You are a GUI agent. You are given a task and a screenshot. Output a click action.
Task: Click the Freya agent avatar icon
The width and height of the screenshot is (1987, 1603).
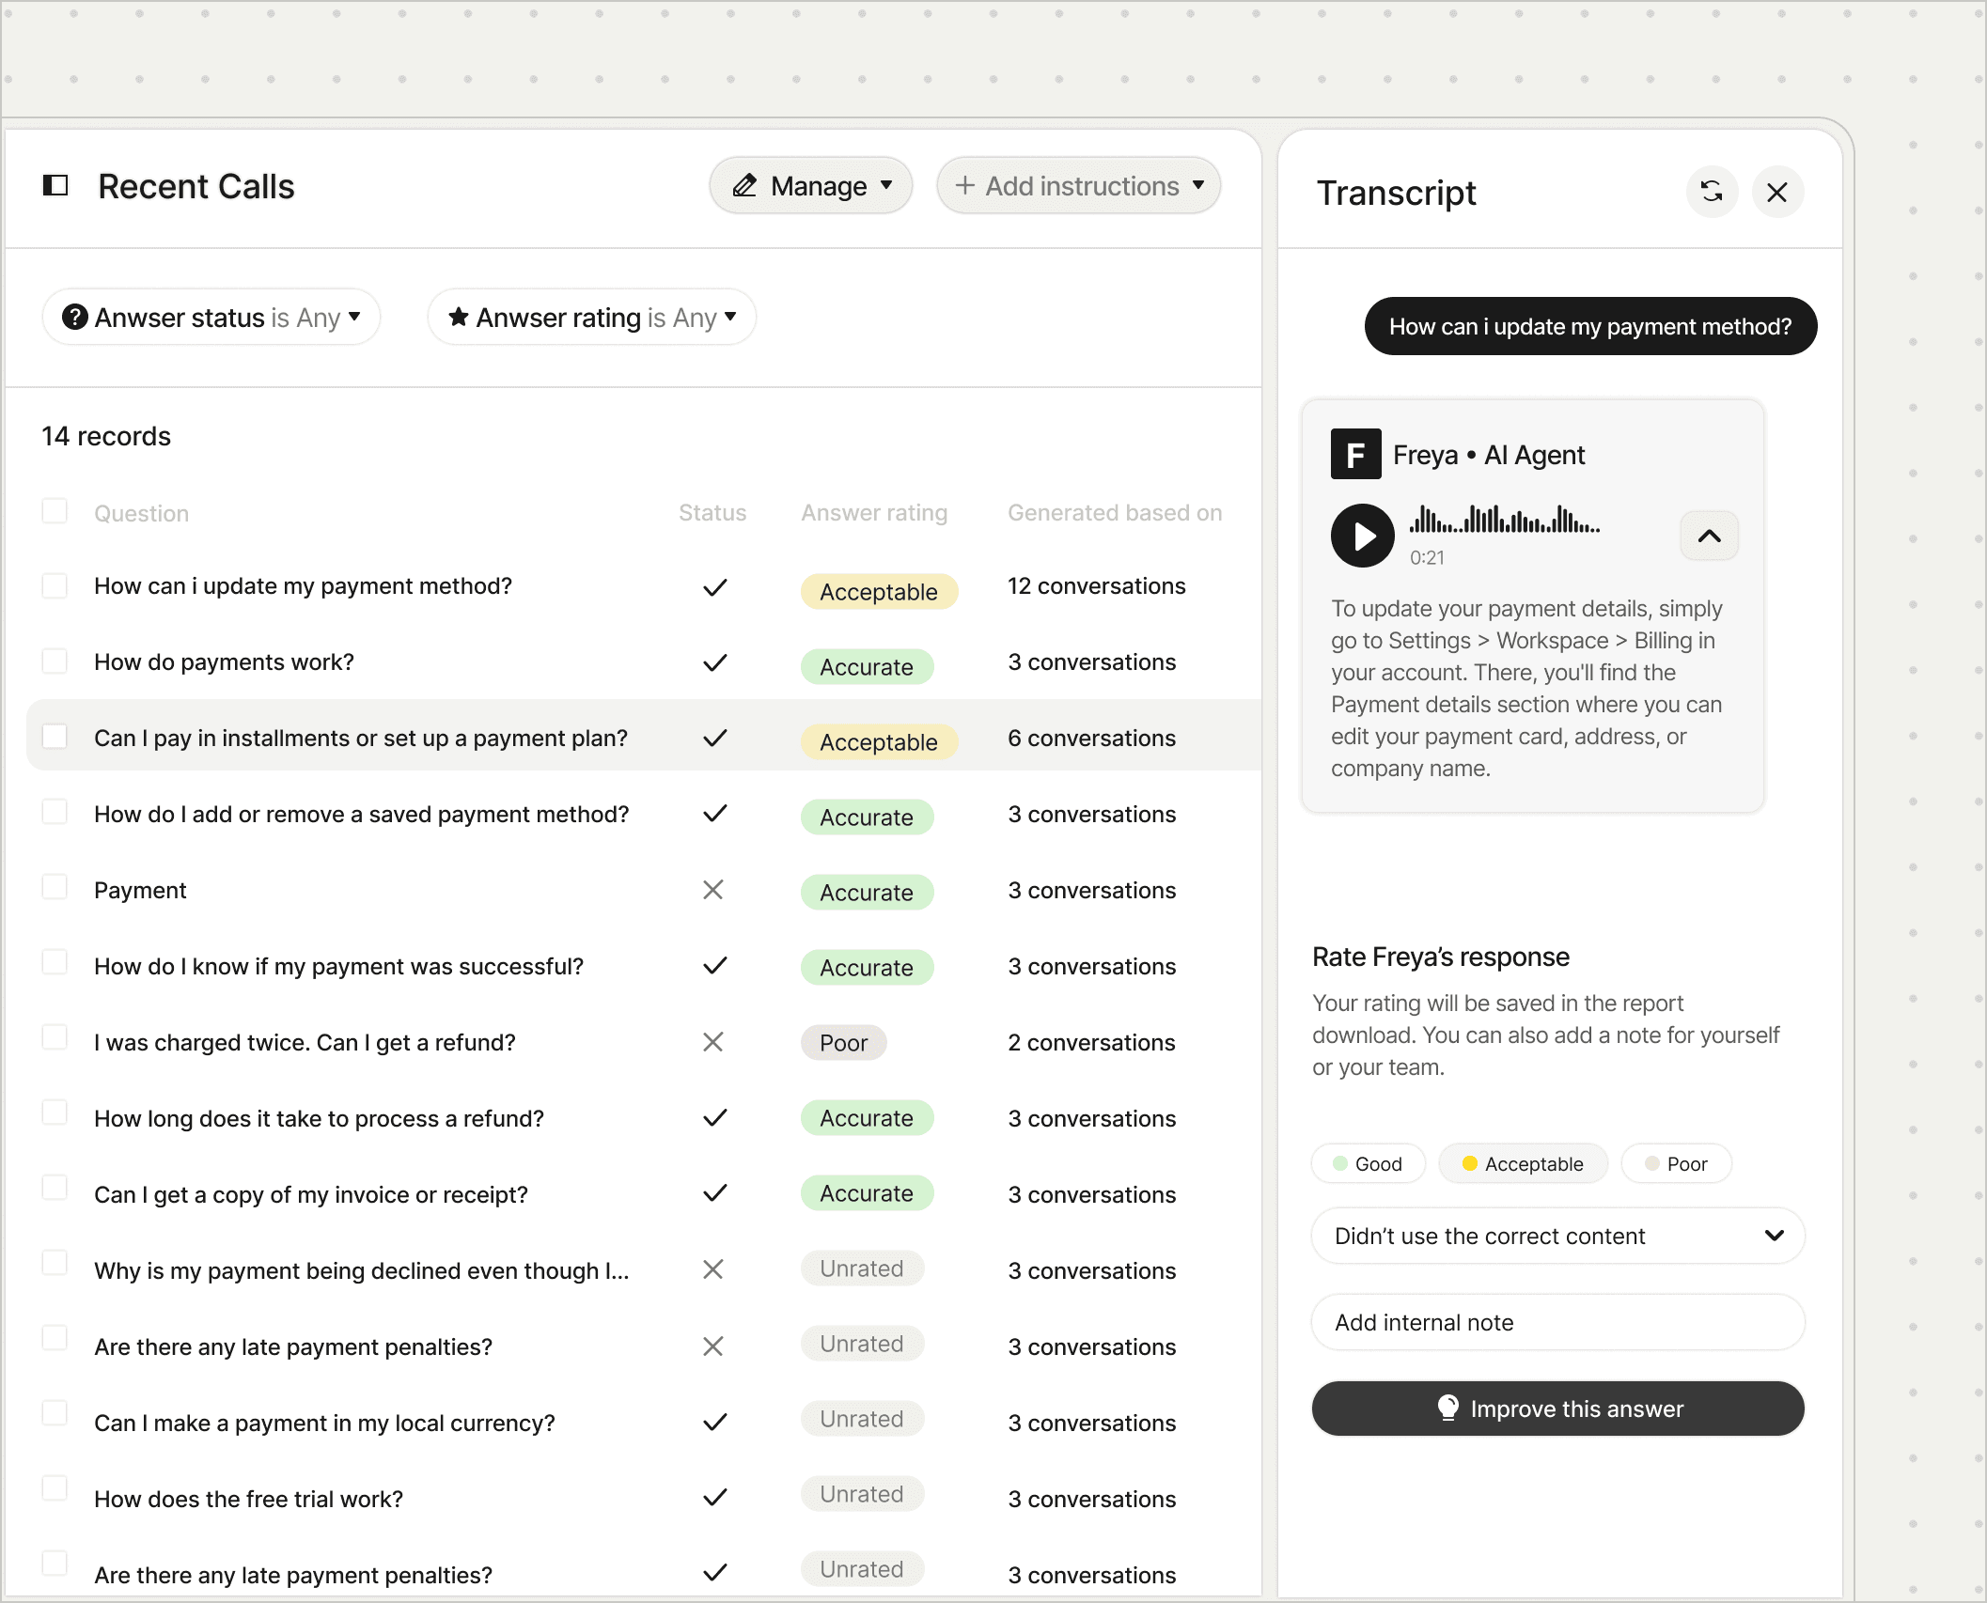tap(1355, 455)
